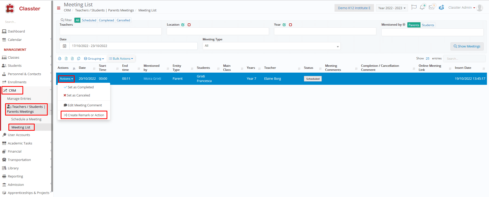This screenshot has width=489, height=197.
Task: Click the Scheduled status badge
Action: (313, 79)
